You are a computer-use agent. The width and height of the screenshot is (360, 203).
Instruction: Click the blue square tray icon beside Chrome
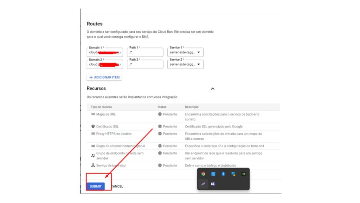pyautogui.click(x=213, y=174)
